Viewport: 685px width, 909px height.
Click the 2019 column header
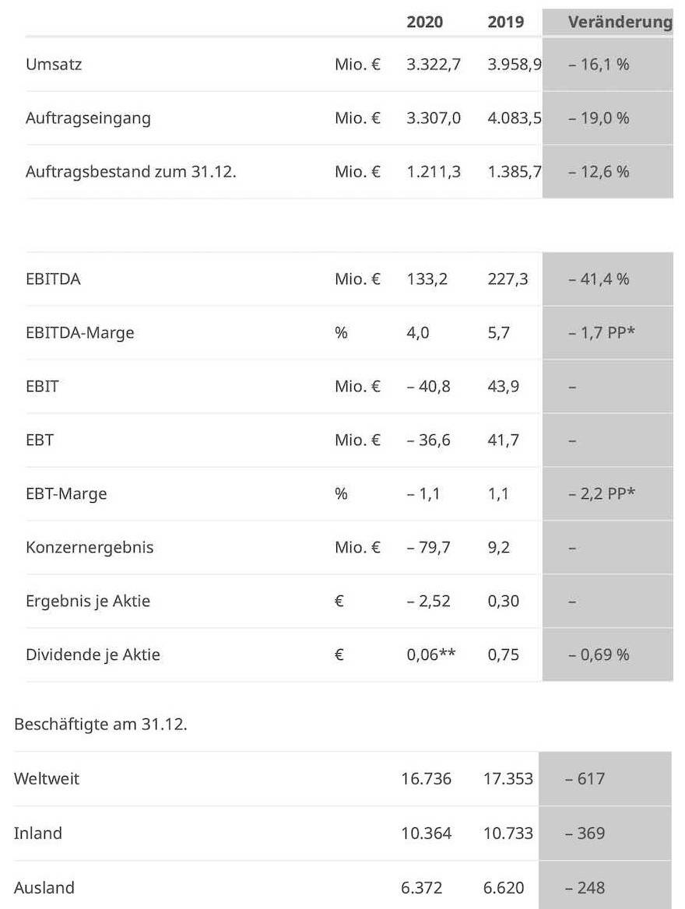pyautogui.click(x=505, y=22)
